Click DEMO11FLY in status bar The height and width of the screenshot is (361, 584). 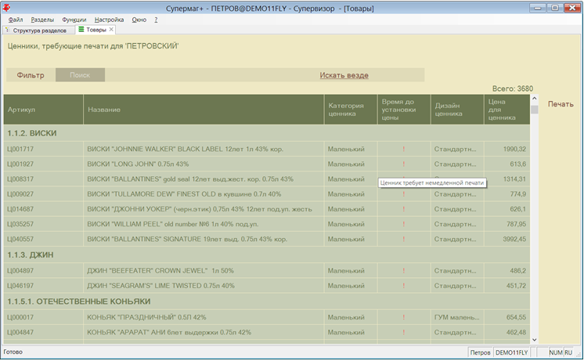click(x=512, y=352)
